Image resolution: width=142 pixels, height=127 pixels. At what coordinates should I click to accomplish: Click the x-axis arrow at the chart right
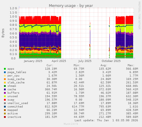135,58
